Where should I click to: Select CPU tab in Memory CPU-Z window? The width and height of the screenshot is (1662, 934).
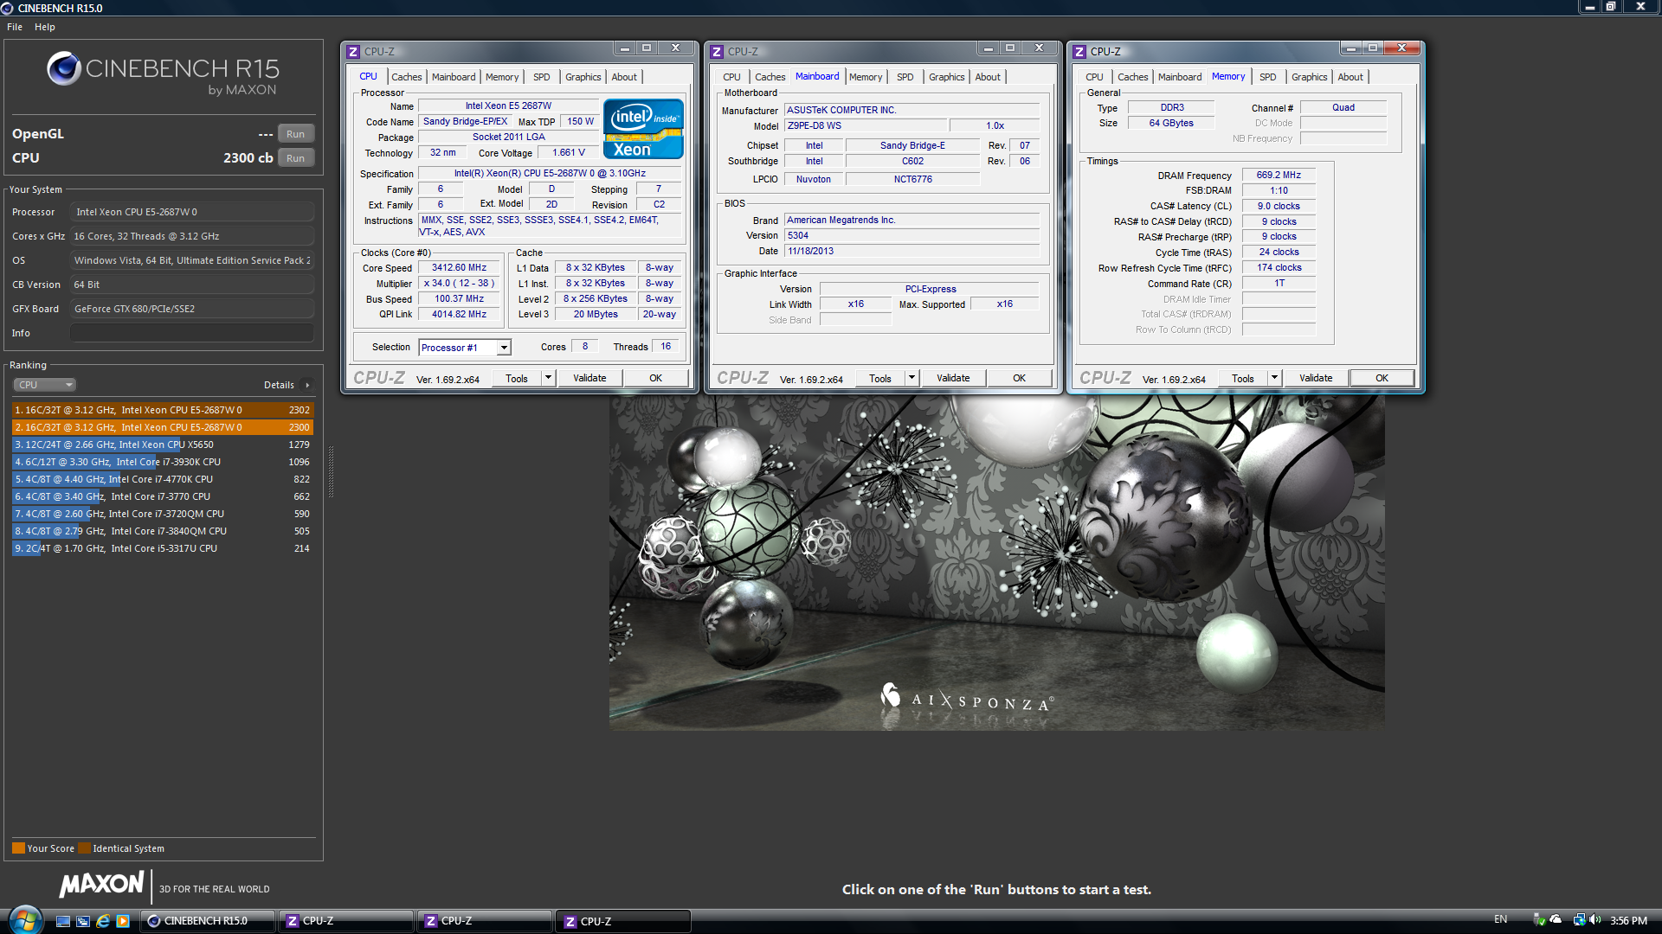click(x=1094, y=77)
